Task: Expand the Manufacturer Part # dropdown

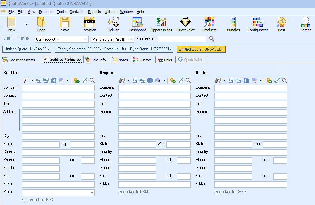Action: [131, 39]
